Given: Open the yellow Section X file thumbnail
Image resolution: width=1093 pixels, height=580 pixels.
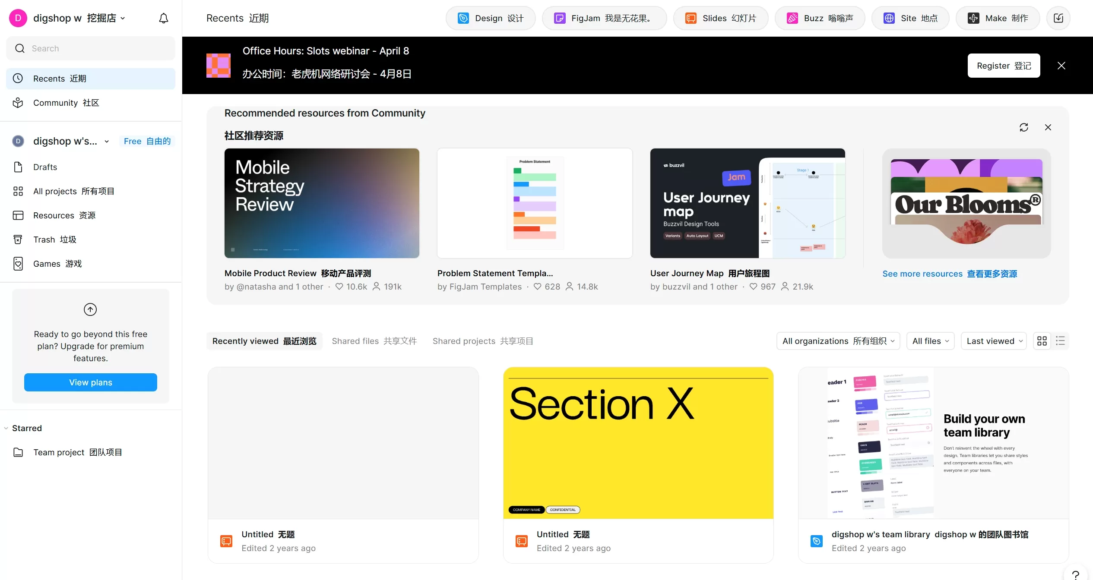Looking at the screenshot, I should tap(638, 443).
